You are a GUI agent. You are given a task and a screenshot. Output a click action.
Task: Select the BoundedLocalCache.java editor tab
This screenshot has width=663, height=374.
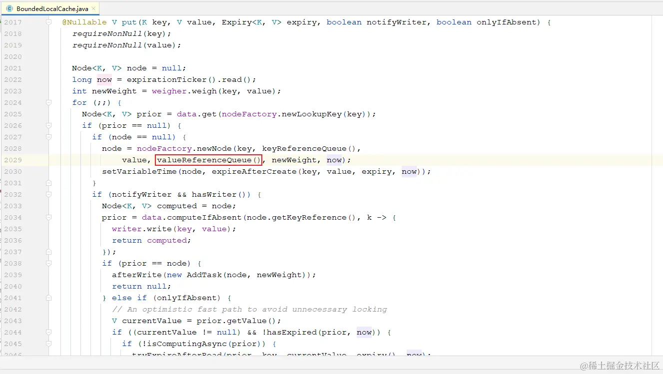click(x=50, y=8)
